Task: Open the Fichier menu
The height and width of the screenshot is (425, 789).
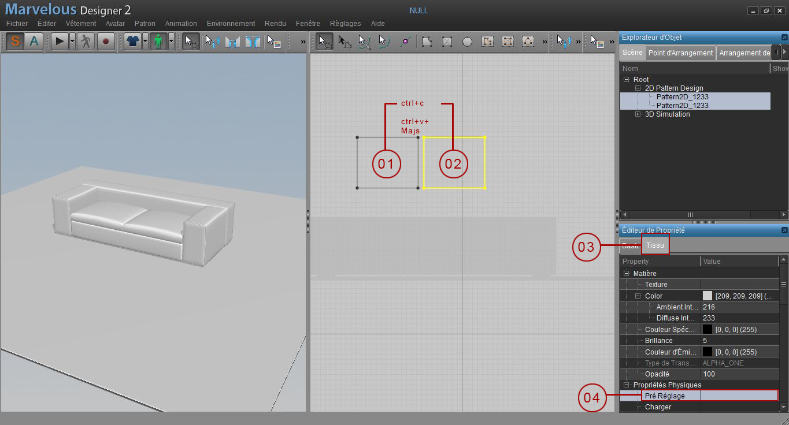Action: (x=17, y=24)
